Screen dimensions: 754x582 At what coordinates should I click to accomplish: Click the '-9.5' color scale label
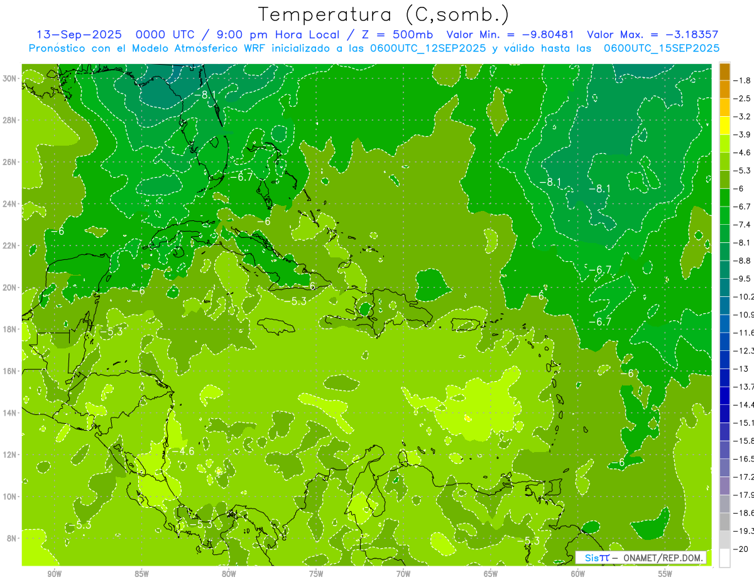click(743, 278)
